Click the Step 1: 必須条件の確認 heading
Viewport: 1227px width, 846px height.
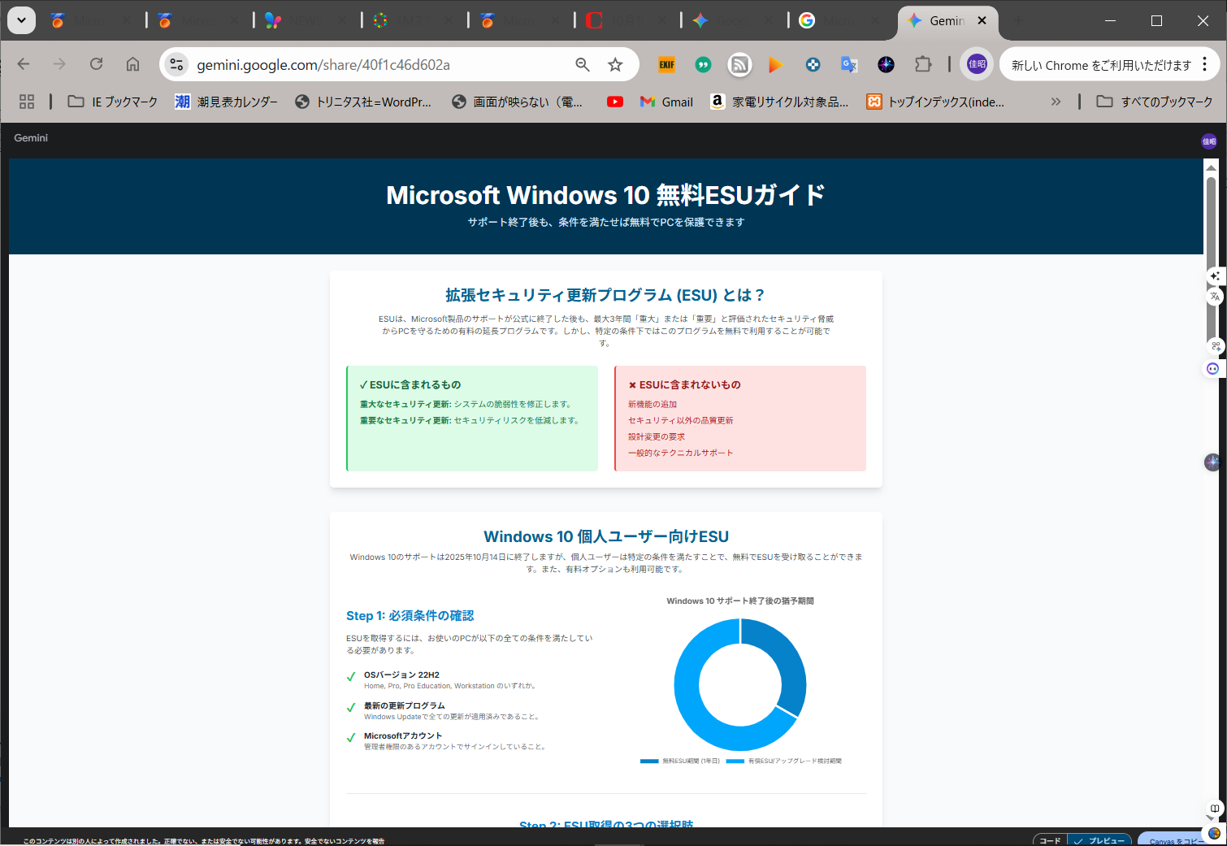pos(410,616)
